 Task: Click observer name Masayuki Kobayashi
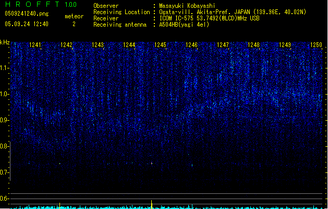pyautogui.click(x=187, y=6)
